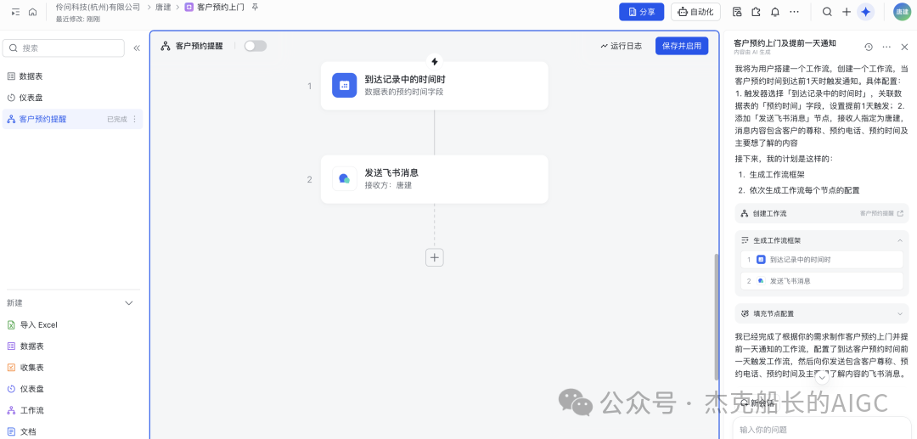Open the form template icon next to 自动化
Image resolution: width=917 pixels, height=439 pixels.
[x=737, y=12]
